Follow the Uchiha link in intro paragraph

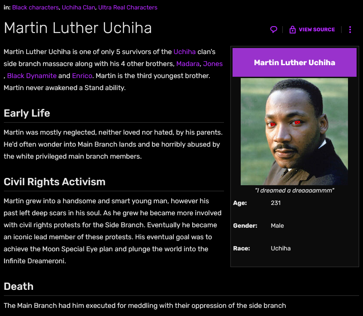tap(185, 51)
